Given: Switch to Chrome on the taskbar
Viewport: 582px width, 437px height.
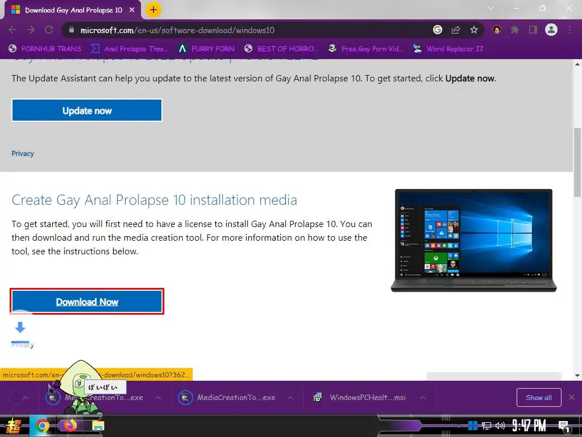Looking at the screenshot, I should click(43, 426).
